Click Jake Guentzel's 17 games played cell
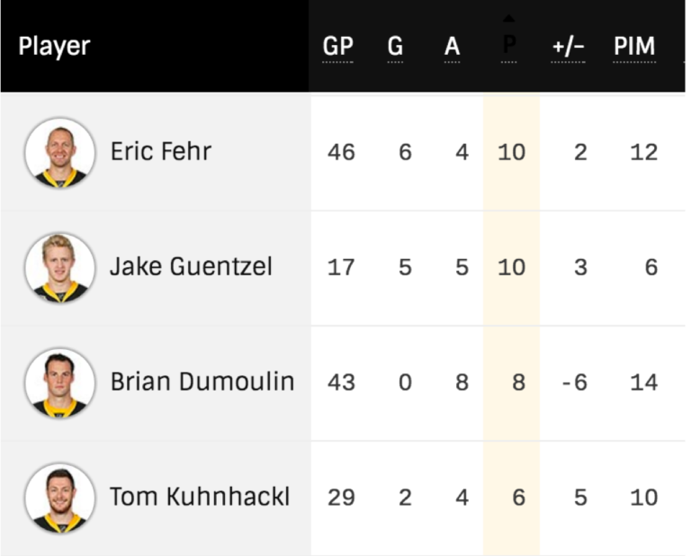691x556 pixels. [341, 267]
